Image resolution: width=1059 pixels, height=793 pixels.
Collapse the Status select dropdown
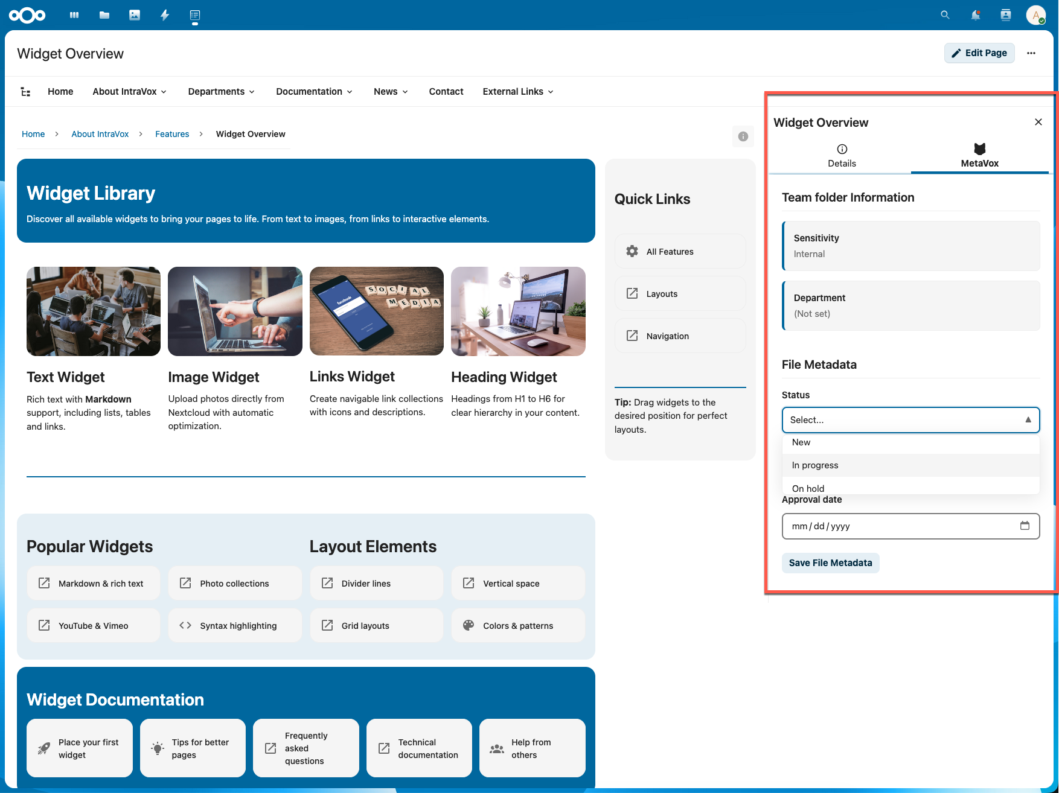[1028, 420]
